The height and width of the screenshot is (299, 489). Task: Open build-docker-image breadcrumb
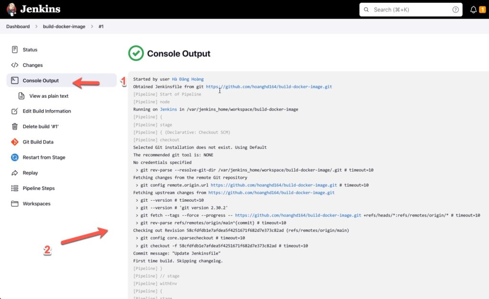64,27
